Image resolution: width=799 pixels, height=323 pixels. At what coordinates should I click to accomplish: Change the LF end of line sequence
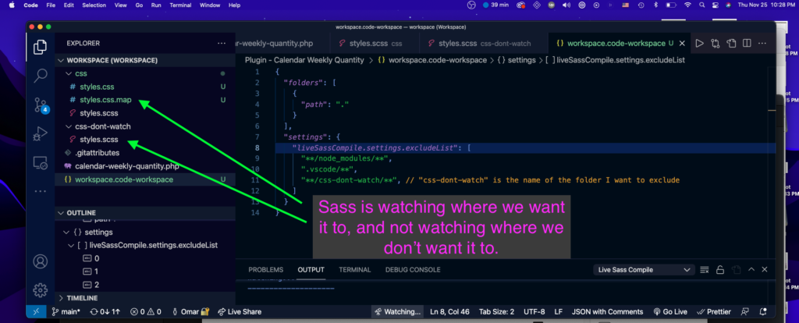[x=559, y=312]
